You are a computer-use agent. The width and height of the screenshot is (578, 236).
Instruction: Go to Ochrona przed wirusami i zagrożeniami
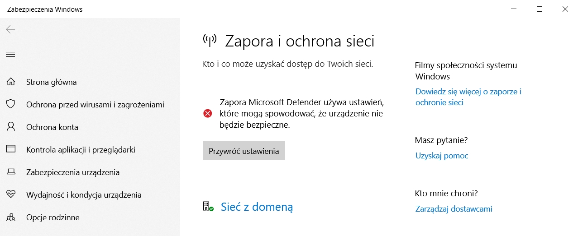click(95, 105)
